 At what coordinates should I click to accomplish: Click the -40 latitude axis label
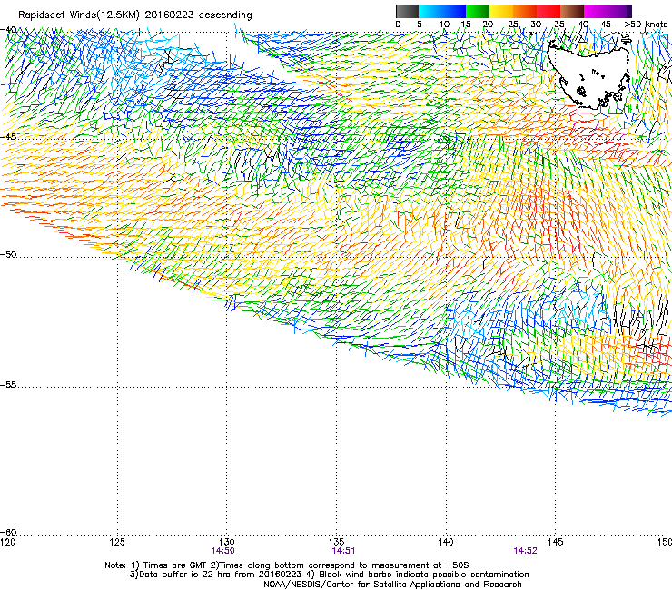[x=8, y=30]
